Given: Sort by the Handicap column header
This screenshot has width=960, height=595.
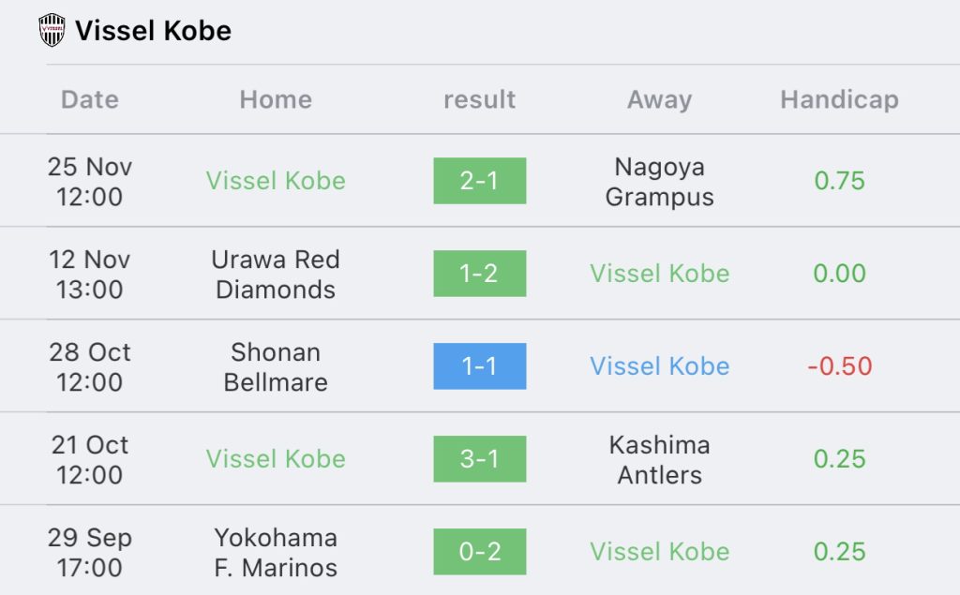Looking at the screenshot, I should pos(839,99).
